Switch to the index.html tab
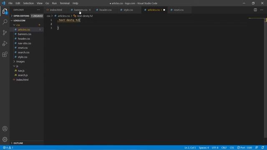Viewport: 267px width, 150px height. [x=56, y=10]
